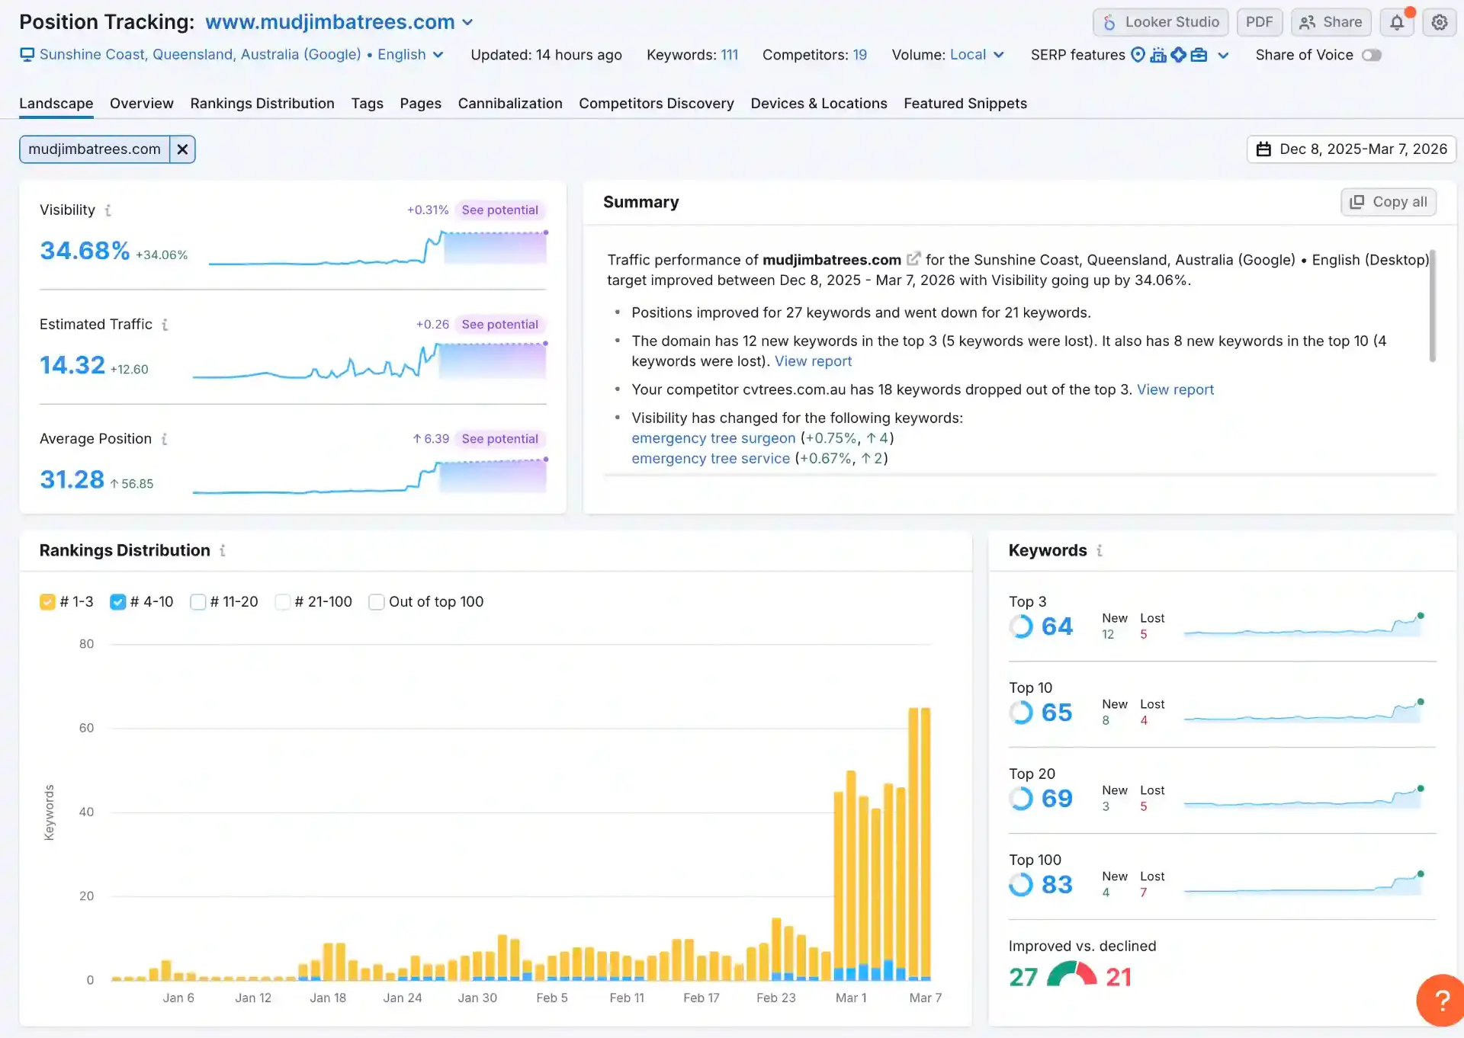Expand project domain dropdown chevron

(467, 22)
